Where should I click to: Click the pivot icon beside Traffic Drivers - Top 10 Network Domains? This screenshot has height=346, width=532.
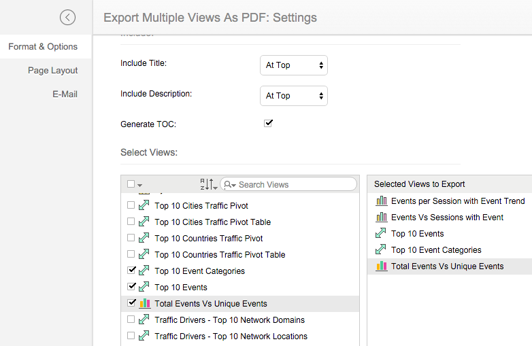[144, 320]
